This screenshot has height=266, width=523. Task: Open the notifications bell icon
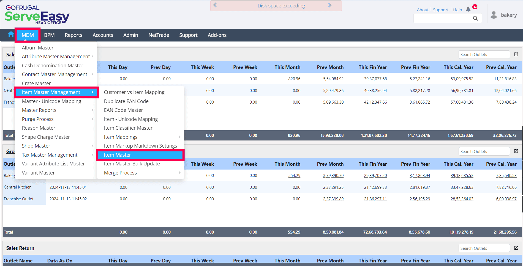468,9
